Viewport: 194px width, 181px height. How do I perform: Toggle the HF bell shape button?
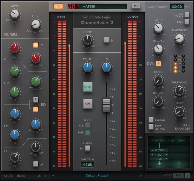tap(36, 45)
